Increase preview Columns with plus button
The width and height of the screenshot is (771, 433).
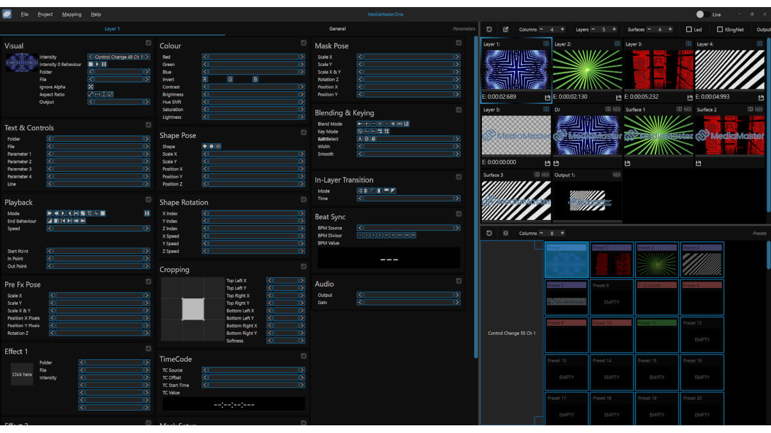click(562, 30)
